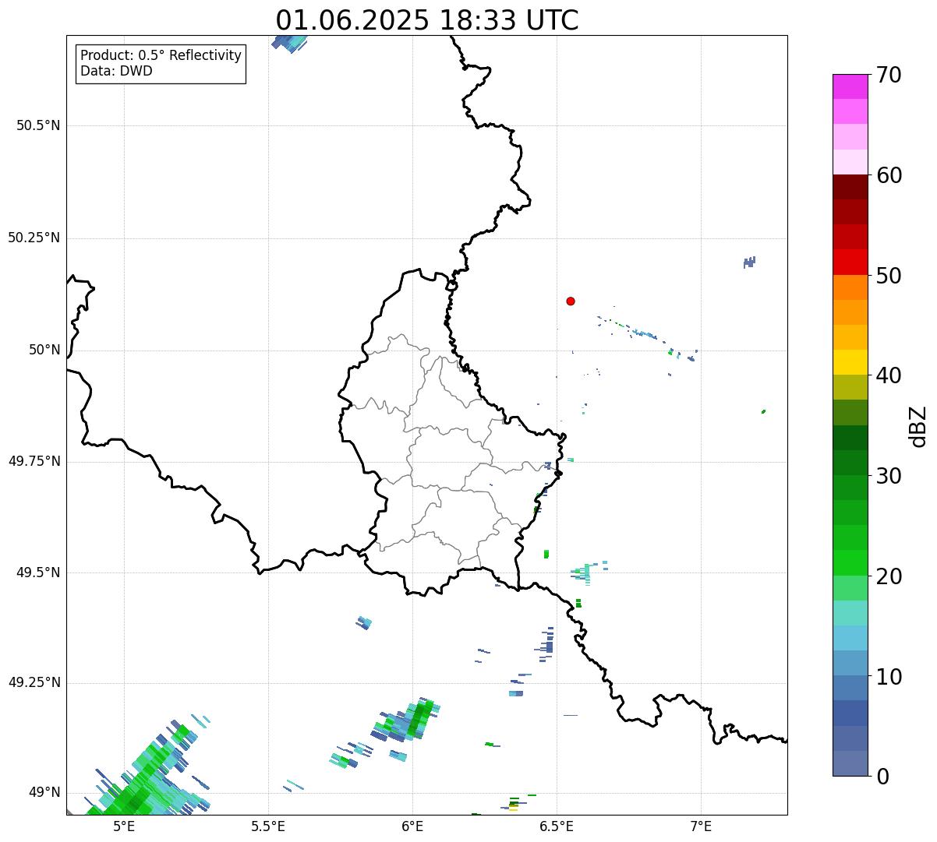Screen dimensions: 937x842
Task: Pick the bright red colorbar segment at 50 dBZ
Action: coord(850,262)
